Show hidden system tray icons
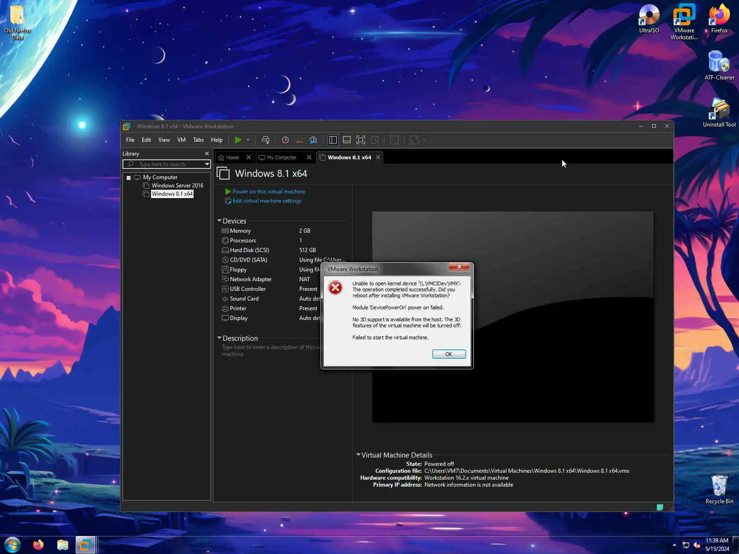The image size is (739, 554). click(x=674, y=545)
